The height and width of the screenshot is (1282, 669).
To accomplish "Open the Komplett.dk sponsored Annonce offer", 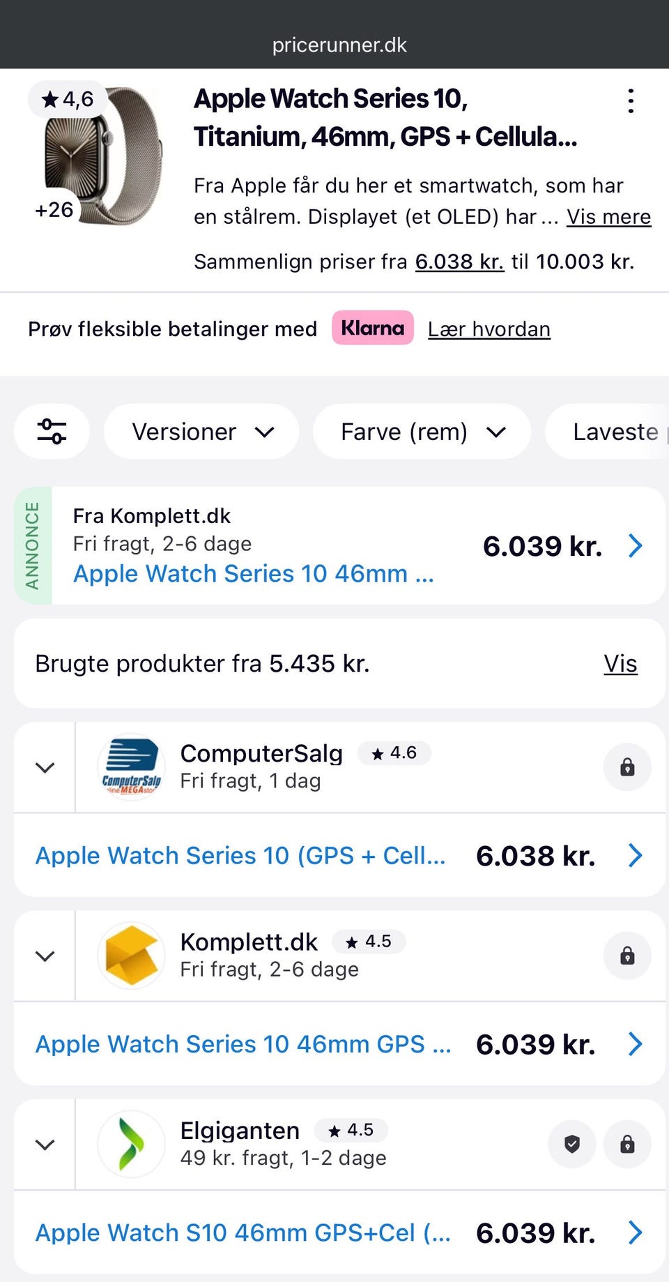I will pos(355,545).
